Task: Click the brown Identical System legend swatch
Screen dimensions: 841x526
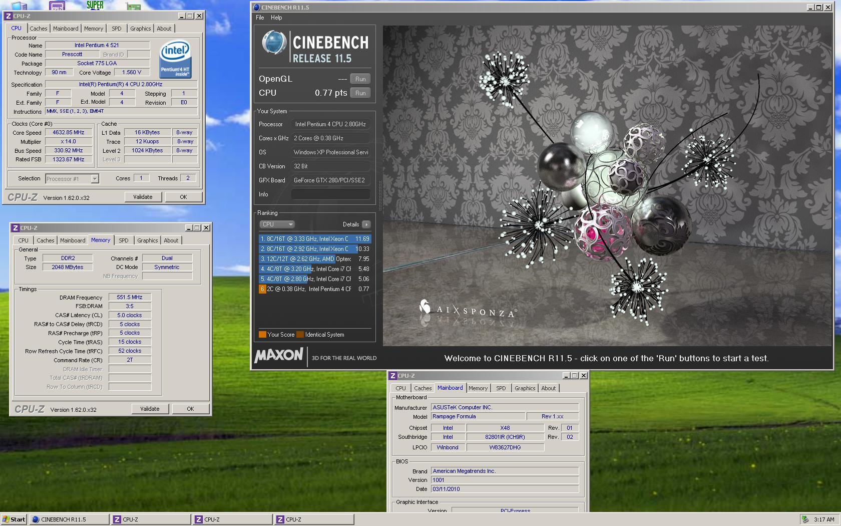Action: (300, 335)
